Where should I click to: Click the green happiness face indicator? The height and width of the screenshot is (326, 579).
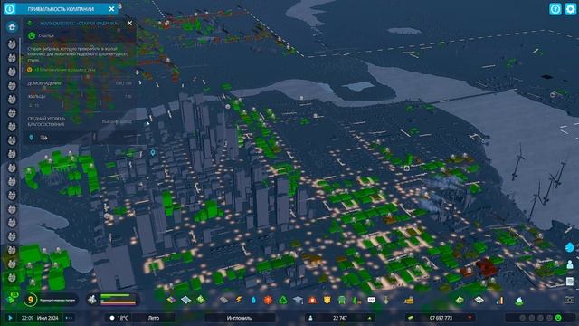(x=558, y=318)
